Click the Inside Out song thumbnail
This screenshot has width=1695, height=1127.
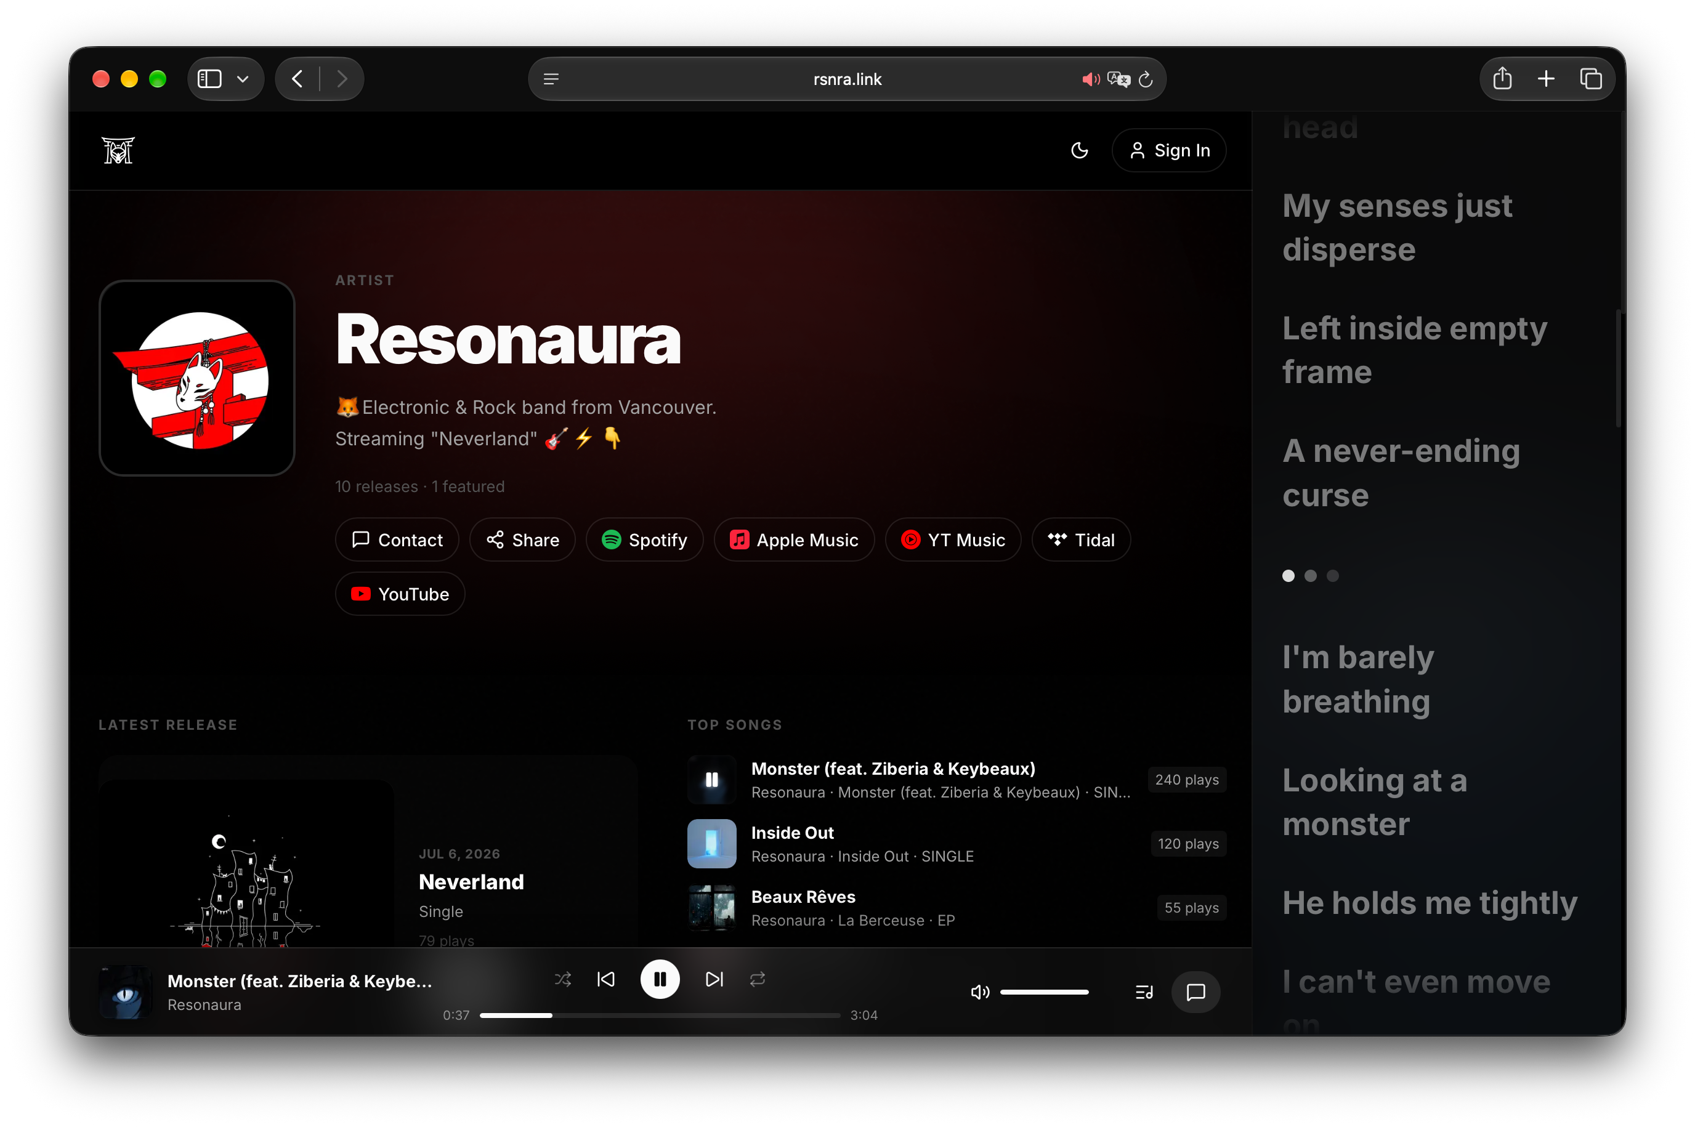[711, 844]
